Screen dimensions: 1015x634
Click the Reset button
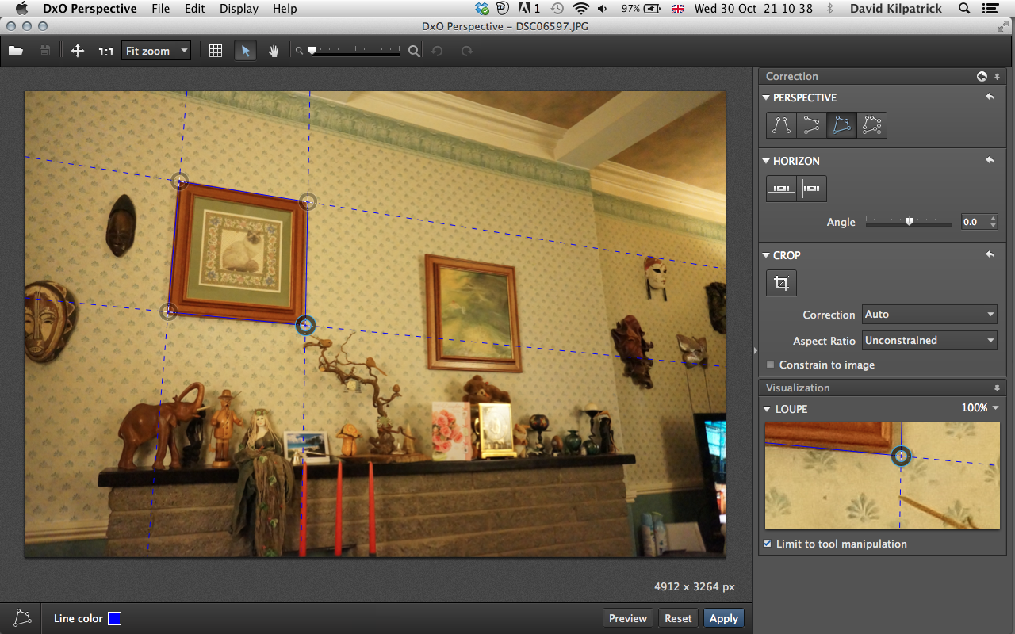pos(678,618)
